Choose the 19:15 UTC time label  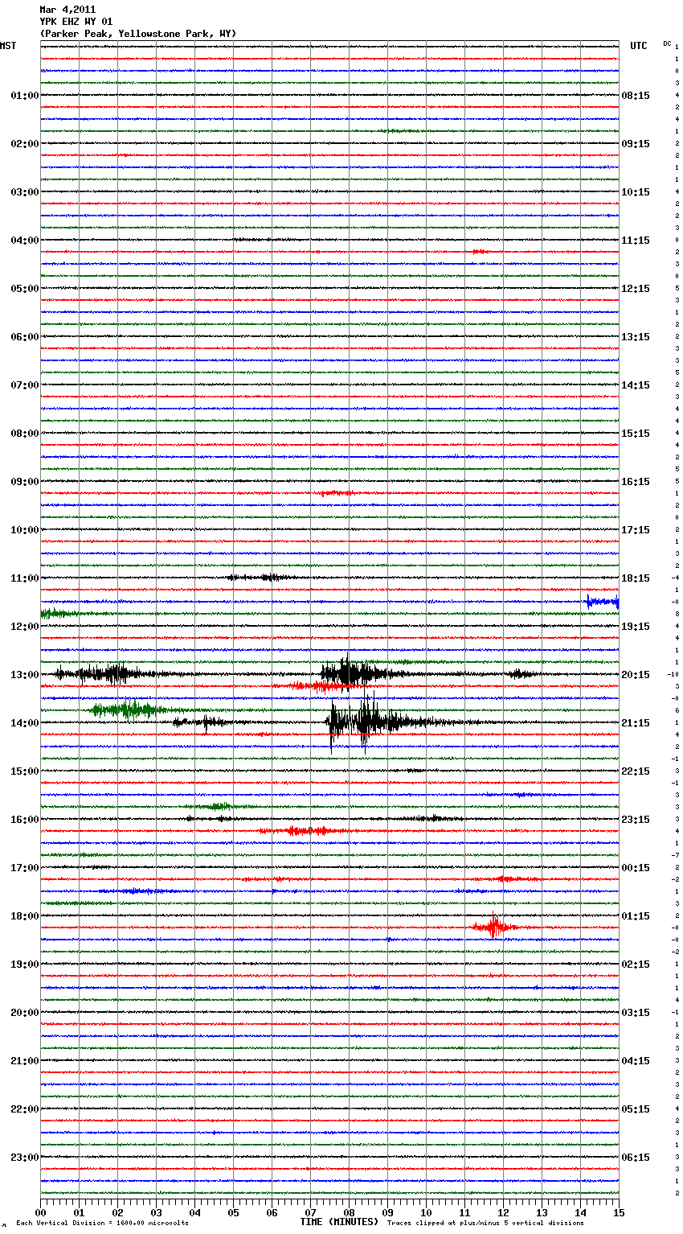pyautogui.click(x=636, y=627)
